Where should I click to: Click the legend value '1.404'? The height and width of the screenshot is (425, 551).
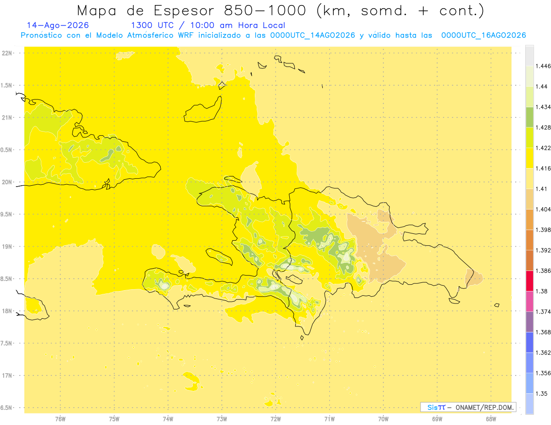pos(543,209)
